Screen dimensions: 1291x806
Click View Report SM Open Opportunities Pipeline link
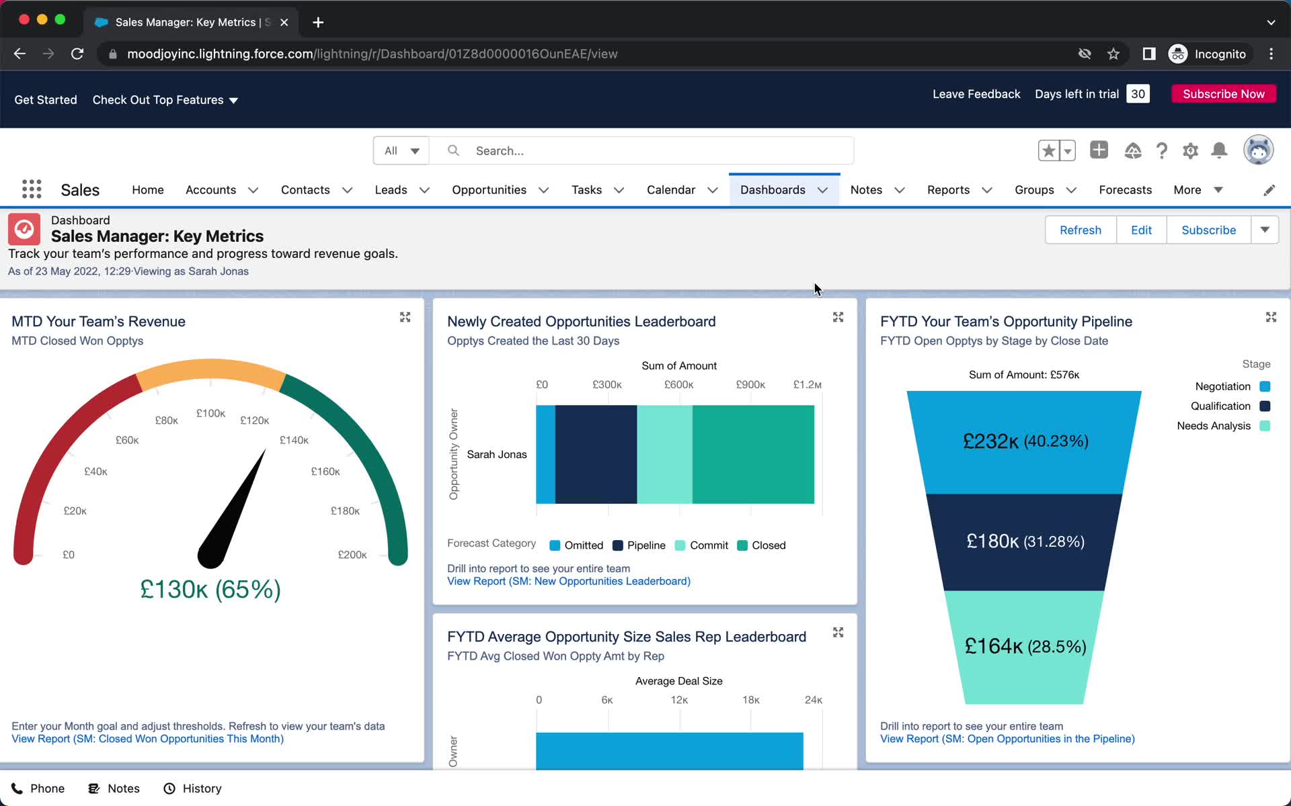pos(1007,738)
